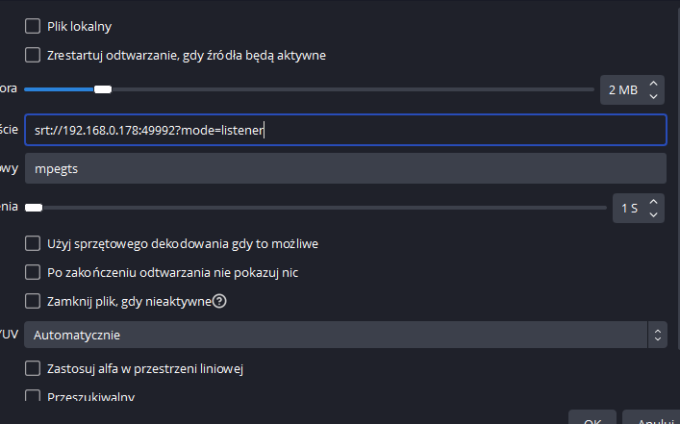Enable Użyj sprzętowego dekodowania gdy to możliwe

click(33, 243)
